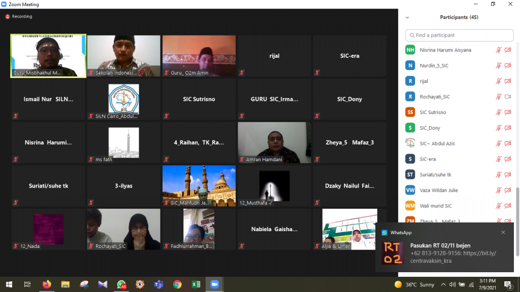
Task: Open Microsoft Teams in the taskbar
Action: click(x=158, y=284)
